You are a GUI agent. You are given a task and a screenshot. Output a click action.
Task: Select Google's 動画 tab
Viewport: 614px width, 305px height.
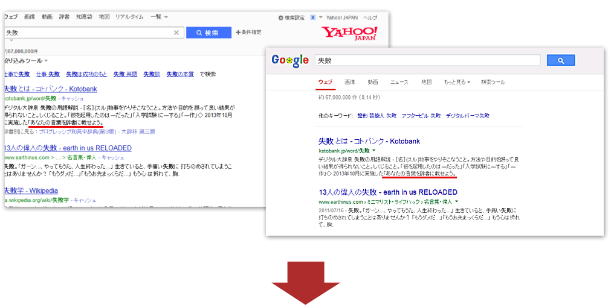[373, 82]
